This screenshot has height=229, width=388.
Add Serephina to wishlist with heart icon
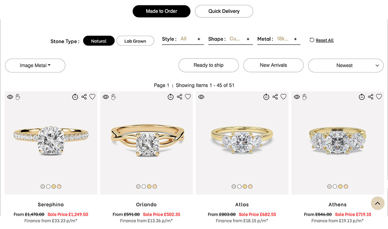(92, 97)
